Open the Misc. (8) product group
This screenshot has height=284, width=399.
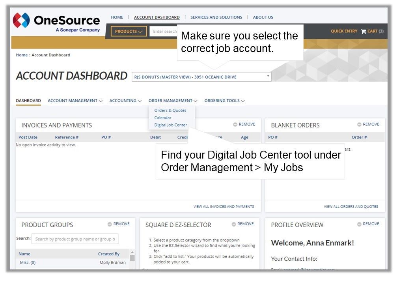tap(28, 263)
